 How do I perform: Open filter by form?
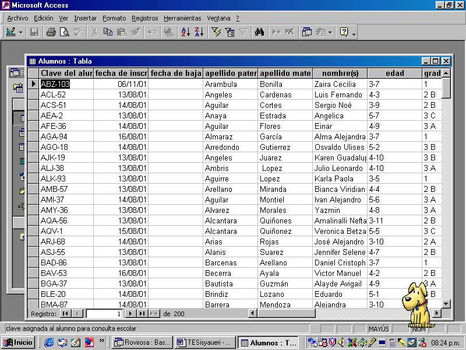pyautogui.click(x=230, y=32)
